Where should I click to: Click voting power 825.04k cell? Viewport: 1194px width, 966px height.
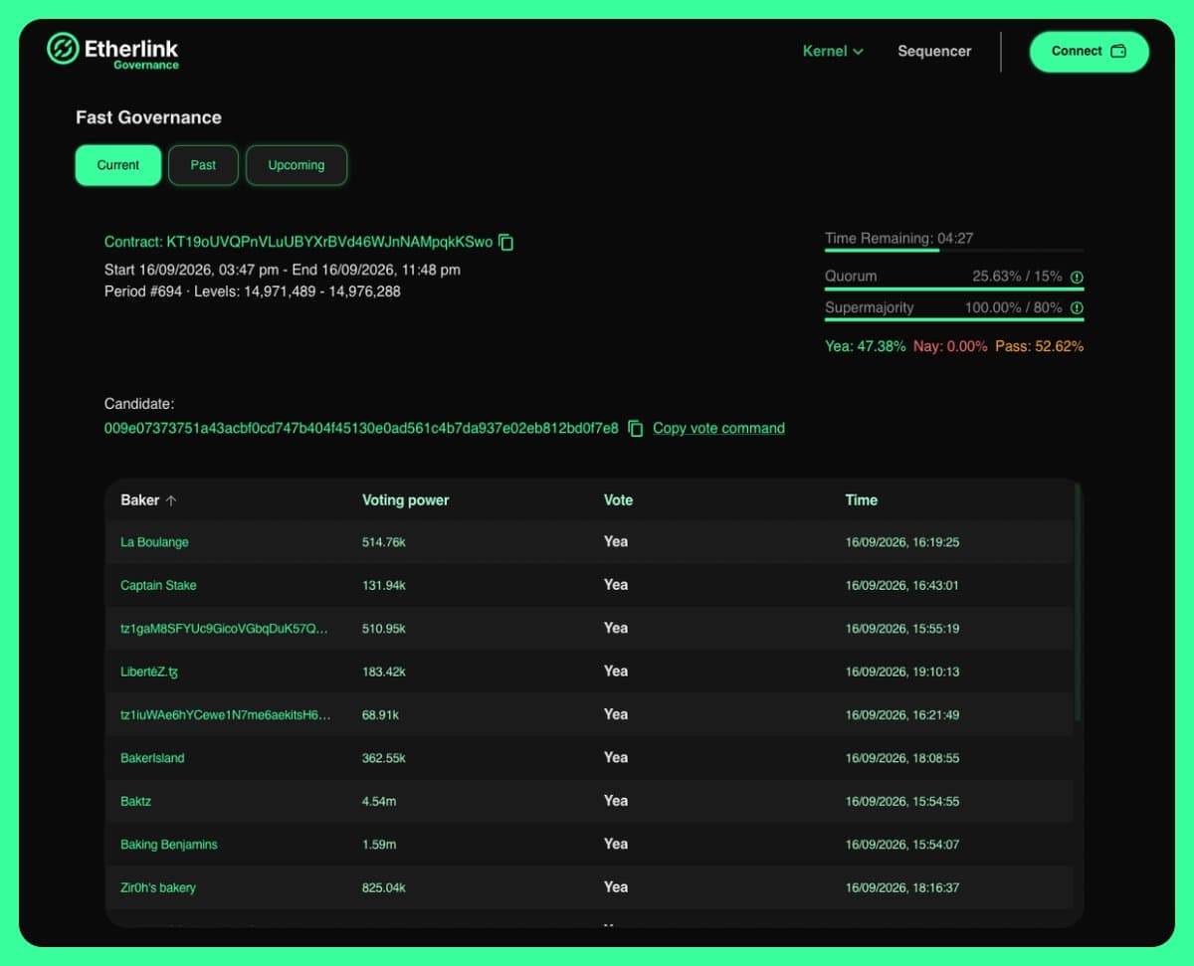point(383,887)
